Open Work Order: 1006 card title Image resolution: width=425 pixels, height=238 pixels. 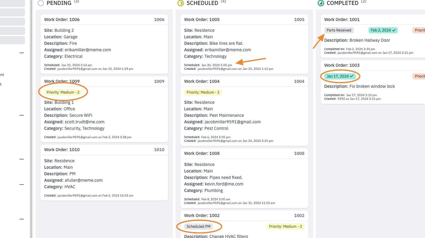tap(62, 19)
